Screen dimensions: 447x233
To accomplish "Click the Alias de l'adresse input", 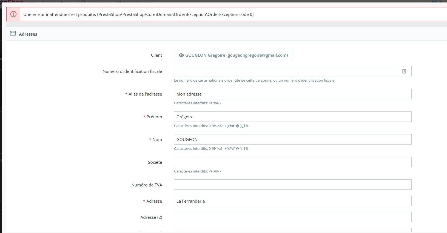I will tap(293, 94).
